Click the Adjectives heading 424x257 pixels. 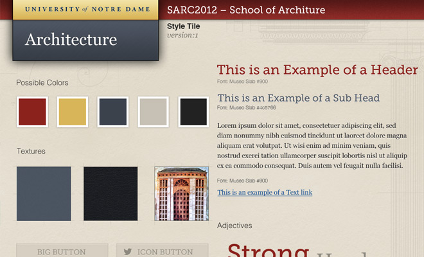tap(234, 226)
